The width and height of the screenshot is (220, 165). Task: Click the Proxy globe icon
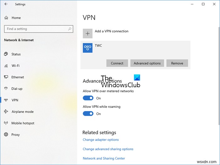(6, 134)
